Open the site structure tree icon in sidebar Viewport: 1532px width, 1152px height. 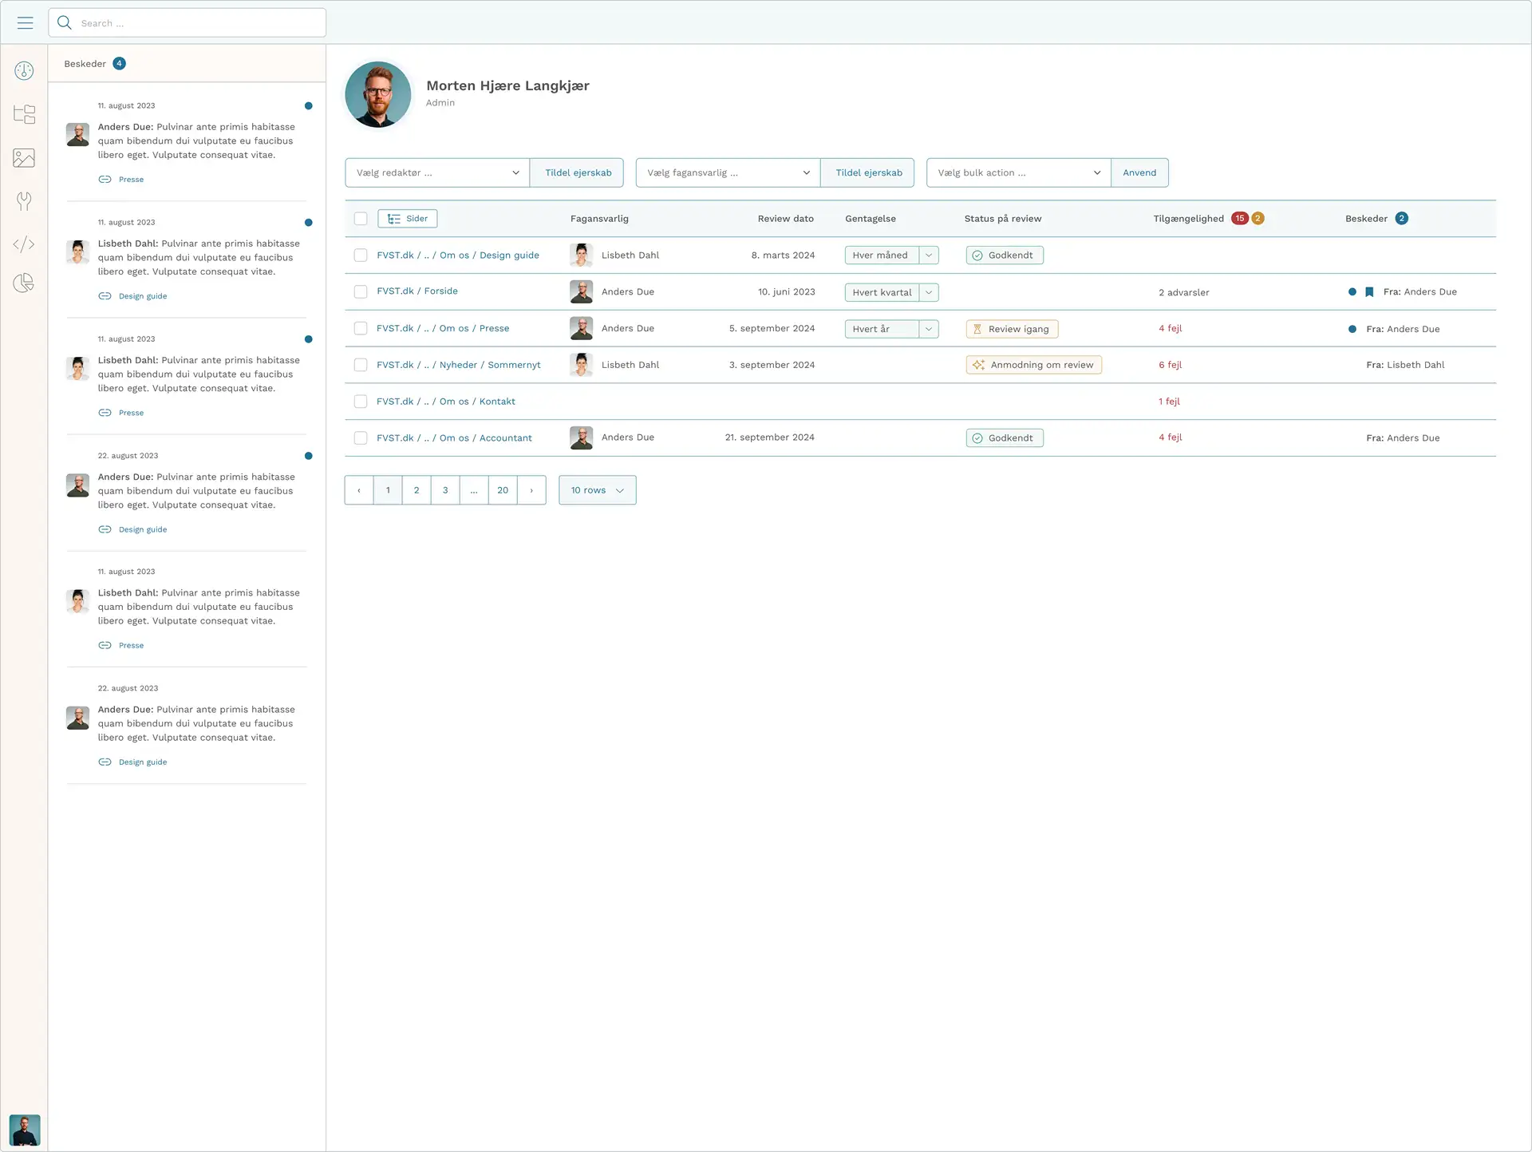pos(25,114)
